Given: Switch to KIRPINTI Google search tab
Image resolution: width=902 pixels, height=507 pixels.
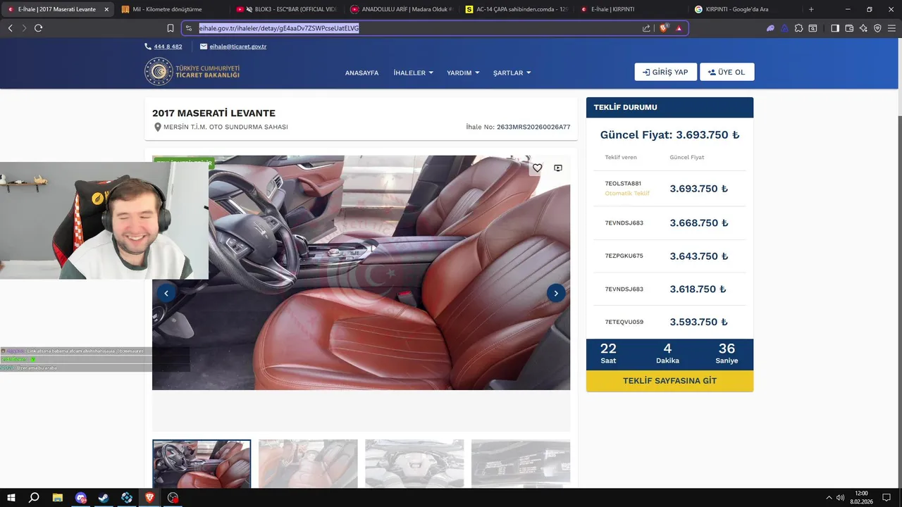Looking at the screenshot, I should [x=746, y=9].
